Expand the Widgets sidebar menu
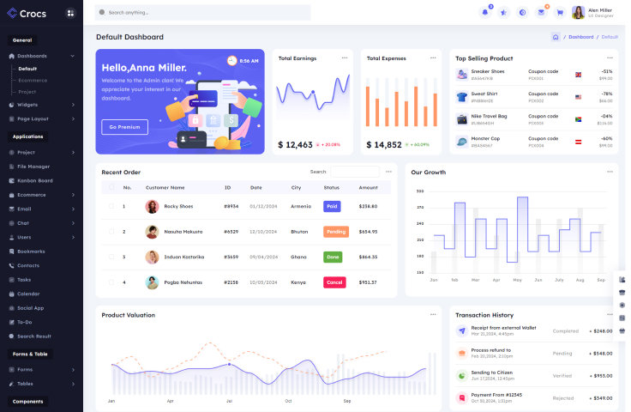 [43, 105]
